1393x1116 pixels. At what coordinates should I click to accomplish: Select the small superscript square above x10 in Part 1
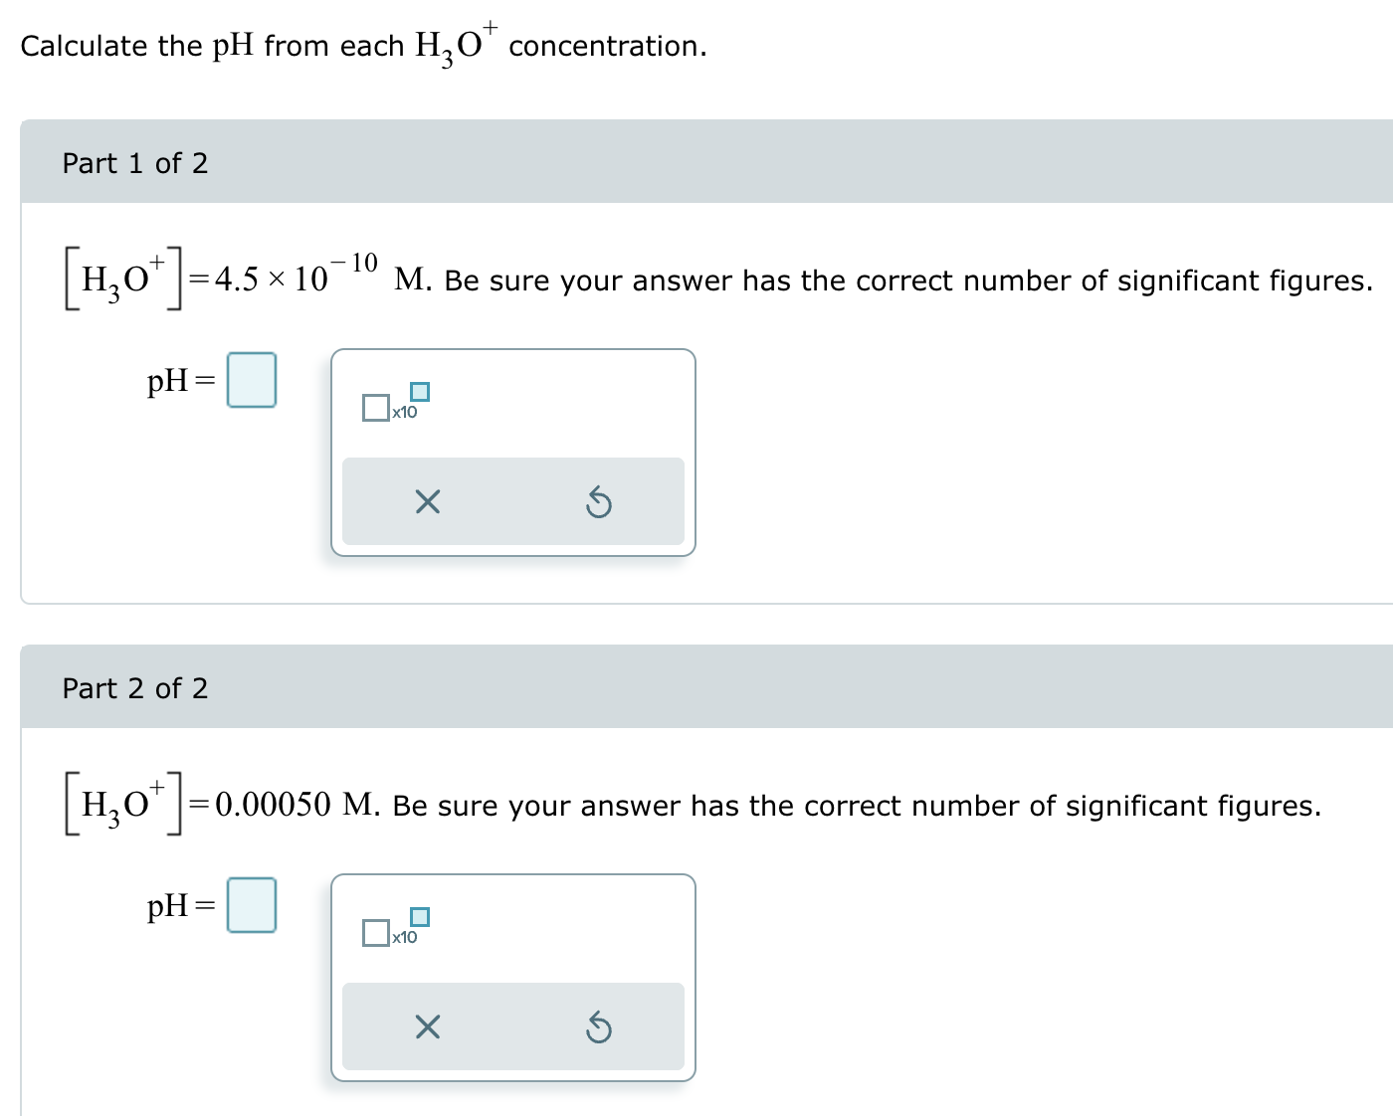(x=420, y=392)
